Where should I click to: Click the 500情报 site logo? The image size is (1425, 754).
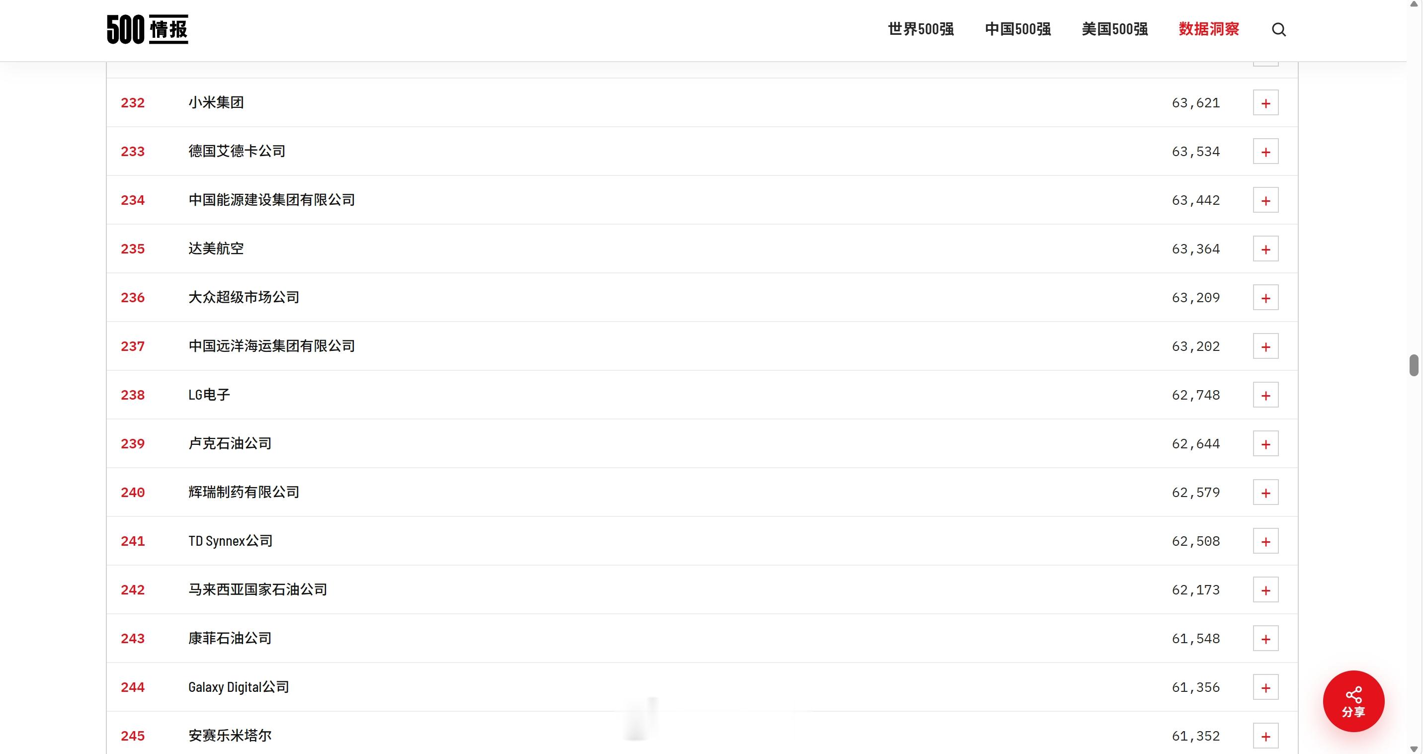[x=147, y=29]
